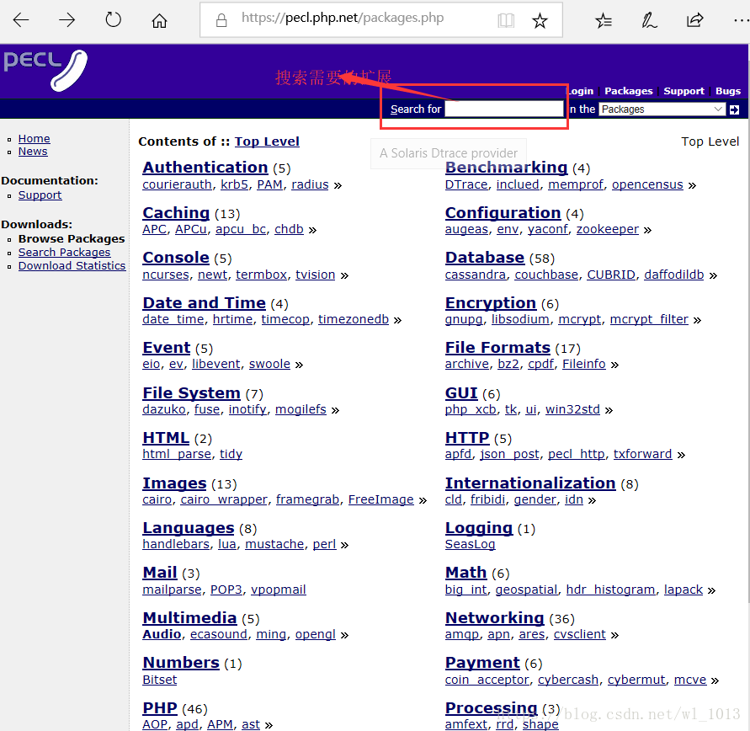Click the Add notes pen icon
The width and height of the screenshot is (750, 731).
click(649, 20)
